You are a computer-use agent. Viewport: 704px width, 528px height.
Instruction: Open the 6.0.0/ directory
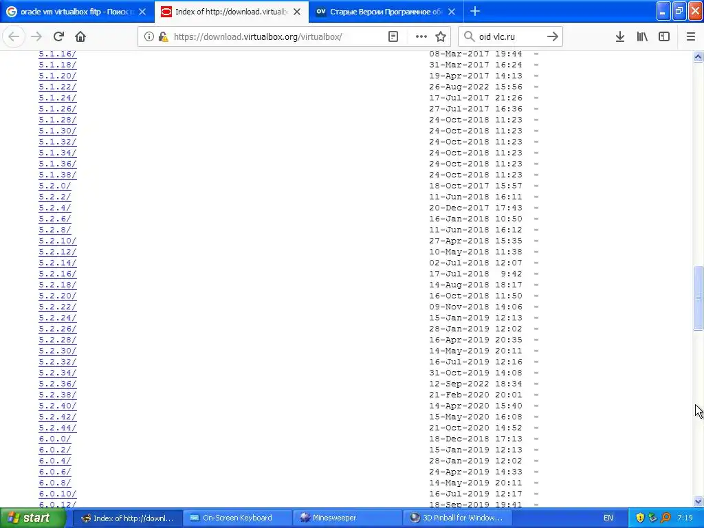point(55,439)
